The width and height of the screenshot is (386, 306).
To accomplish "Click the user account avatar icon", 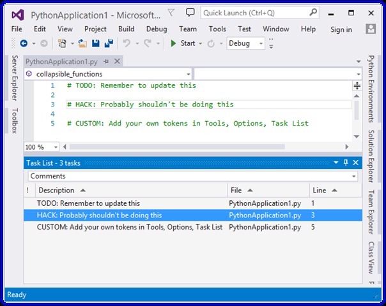I will click(x=371, y=29).
